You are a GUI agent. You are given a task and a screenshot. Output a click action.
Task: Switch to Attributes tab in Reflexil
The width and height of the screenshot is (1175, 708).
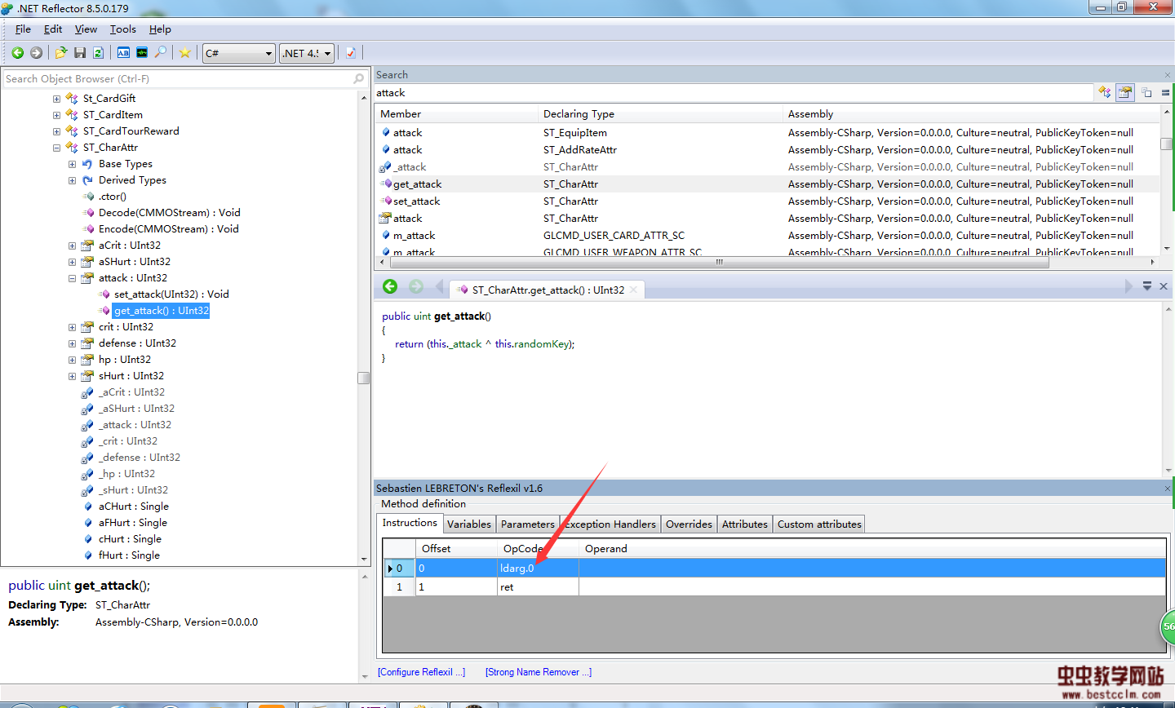745,524
